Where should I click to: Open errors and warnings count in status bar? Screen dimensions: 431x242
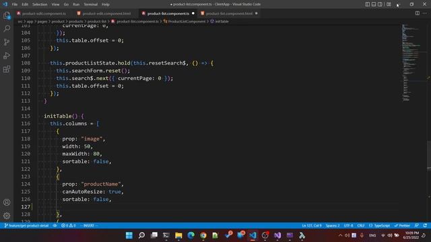(x=68, y=226)
